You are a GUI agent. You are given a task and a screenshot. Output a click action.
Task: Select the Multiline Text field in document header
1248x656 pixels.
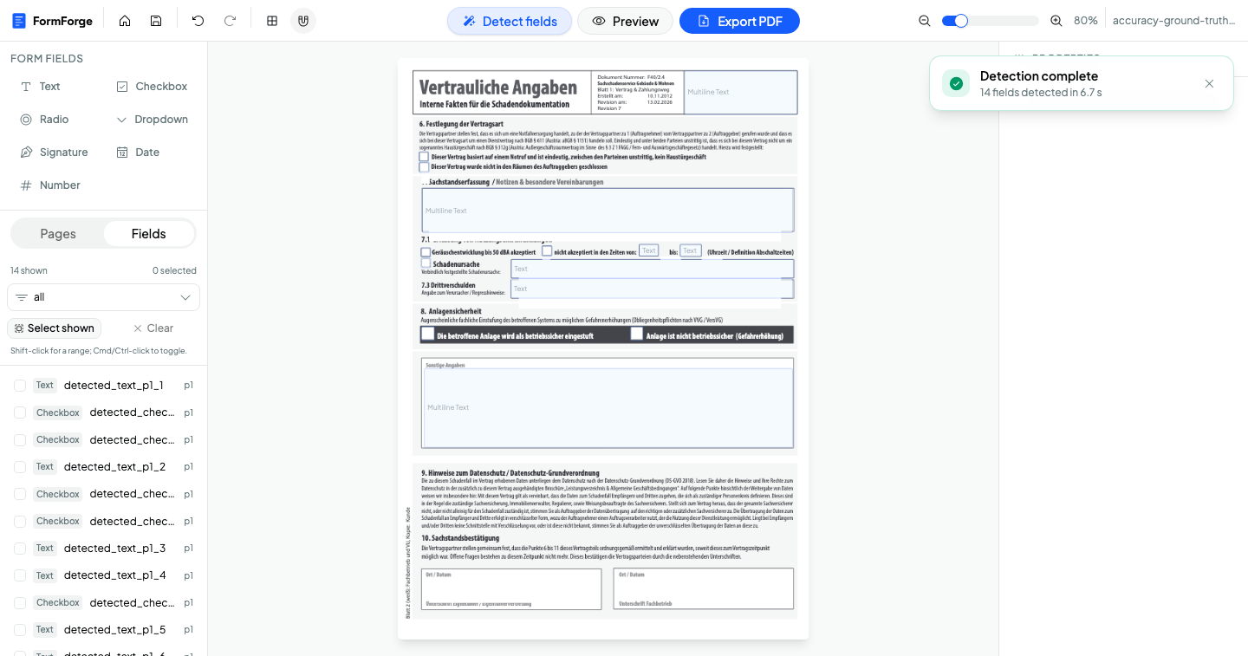tap(740, 92)
